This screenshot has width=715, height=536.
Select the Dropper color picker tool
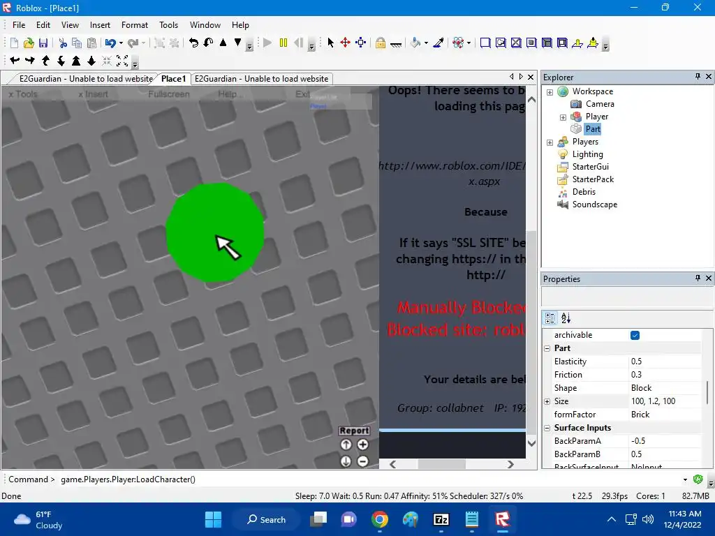[438, 43]
